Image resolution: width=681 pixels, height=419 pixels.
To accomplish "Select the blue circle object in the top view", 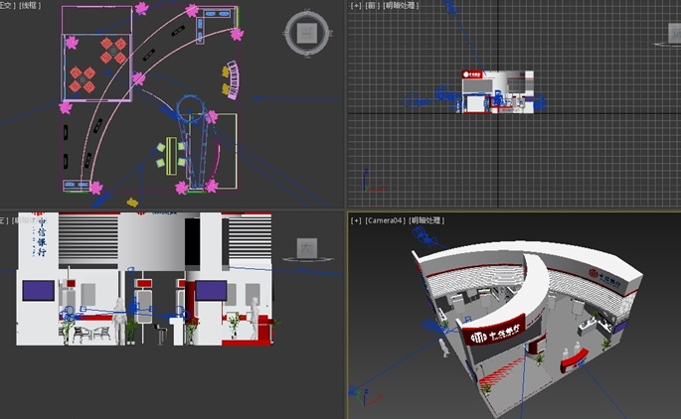I will 189,108.
